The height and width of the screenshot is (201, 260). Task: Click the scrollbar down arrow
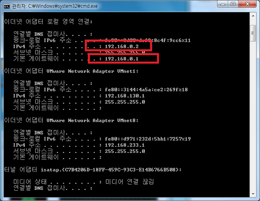coord(253,194)
